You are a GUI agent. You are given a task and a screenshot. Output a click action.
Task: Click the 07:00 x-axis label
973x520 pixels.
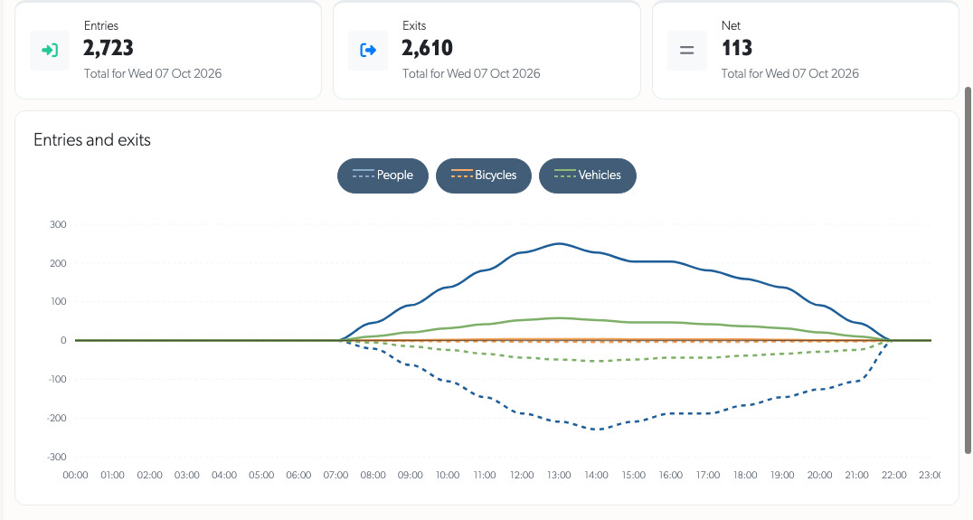click(335, 475)
